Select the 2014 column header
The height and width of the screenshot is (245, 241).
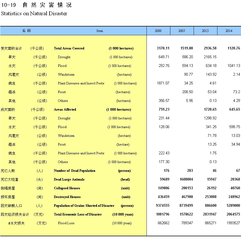(229, 31)
